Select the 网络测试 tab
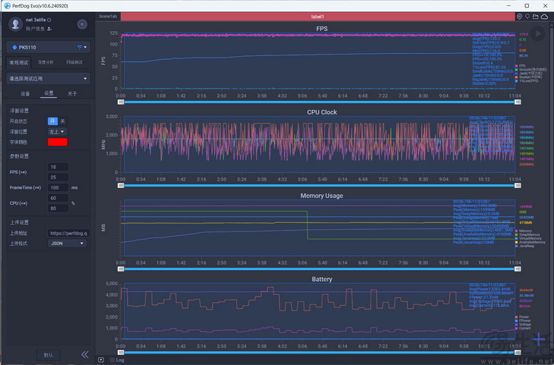 (74, 63)
